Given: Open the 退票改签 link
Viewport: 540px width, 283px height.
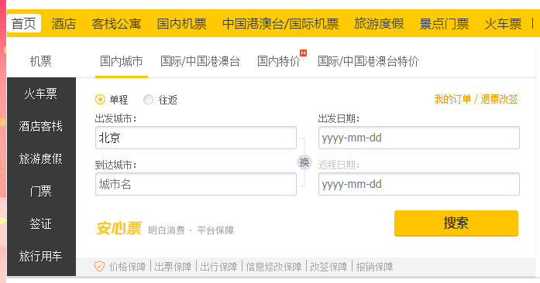Looking at the screenshot, I should click(x=499, y=100).
